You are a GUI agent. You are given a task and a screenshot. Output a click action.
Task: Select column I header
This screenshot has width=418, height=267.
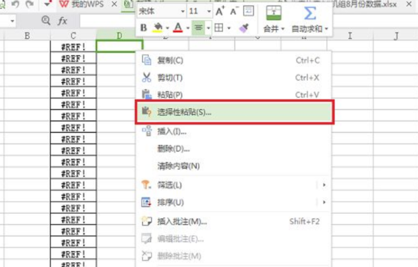(x=350, y=36)
